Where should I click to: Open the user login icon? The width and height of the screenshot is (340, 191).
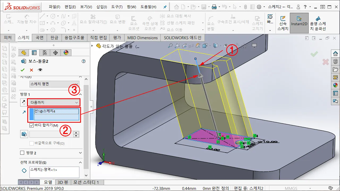(298, 7)
